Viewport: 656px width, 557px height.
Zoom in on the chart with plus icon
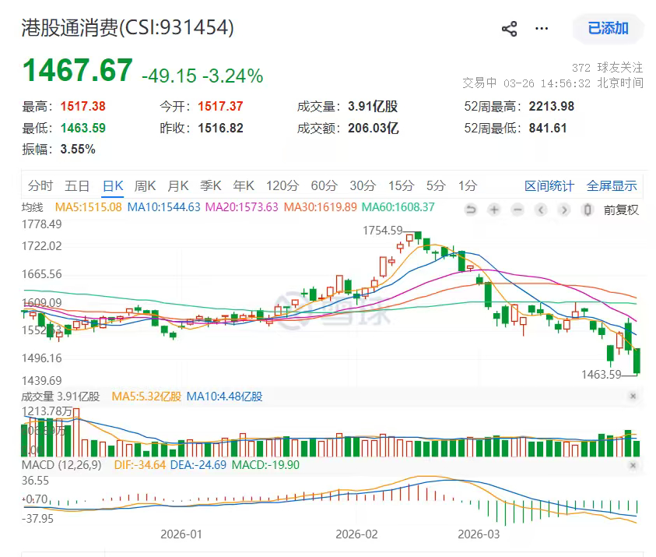tap(493, 210)
